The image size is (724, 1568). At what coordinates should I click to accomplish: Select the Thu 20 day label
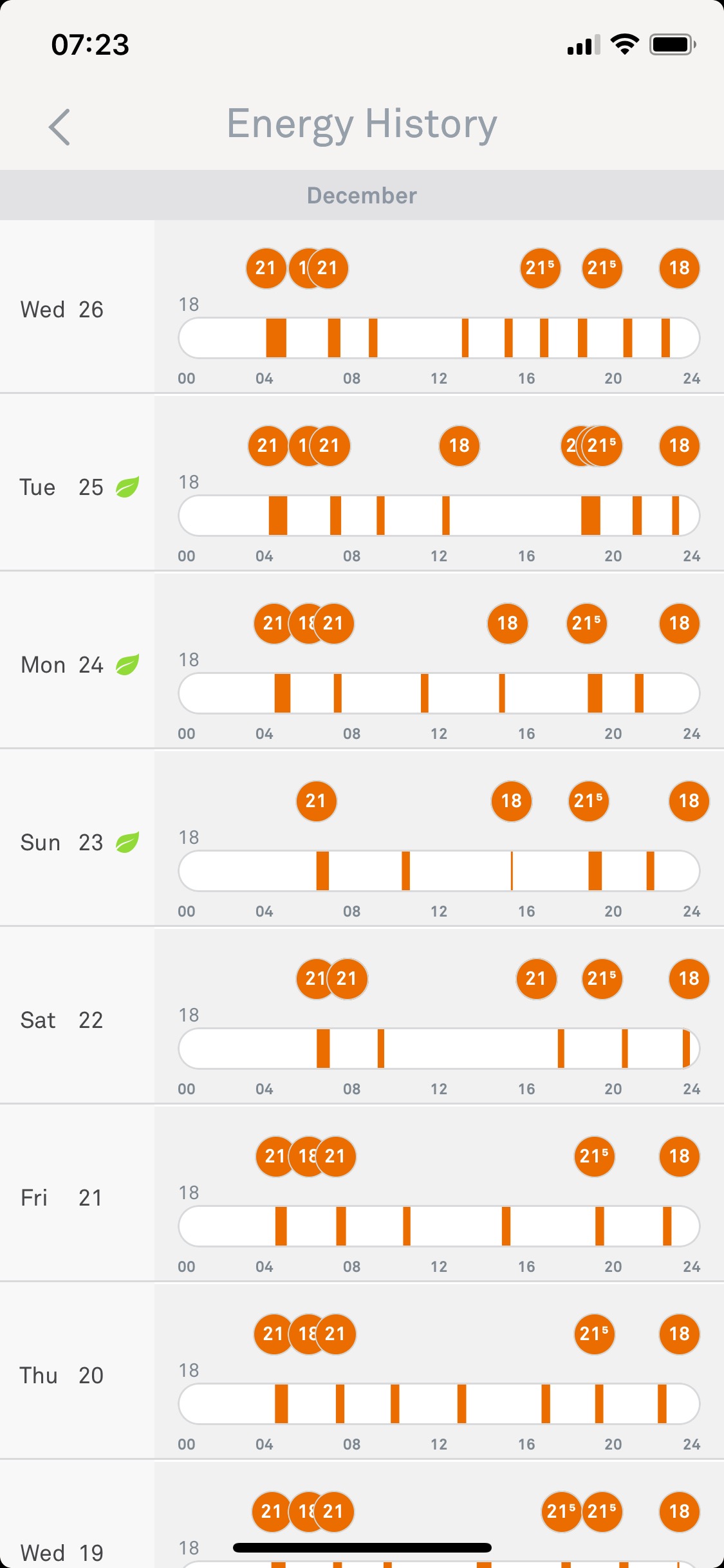[62, 1376]
